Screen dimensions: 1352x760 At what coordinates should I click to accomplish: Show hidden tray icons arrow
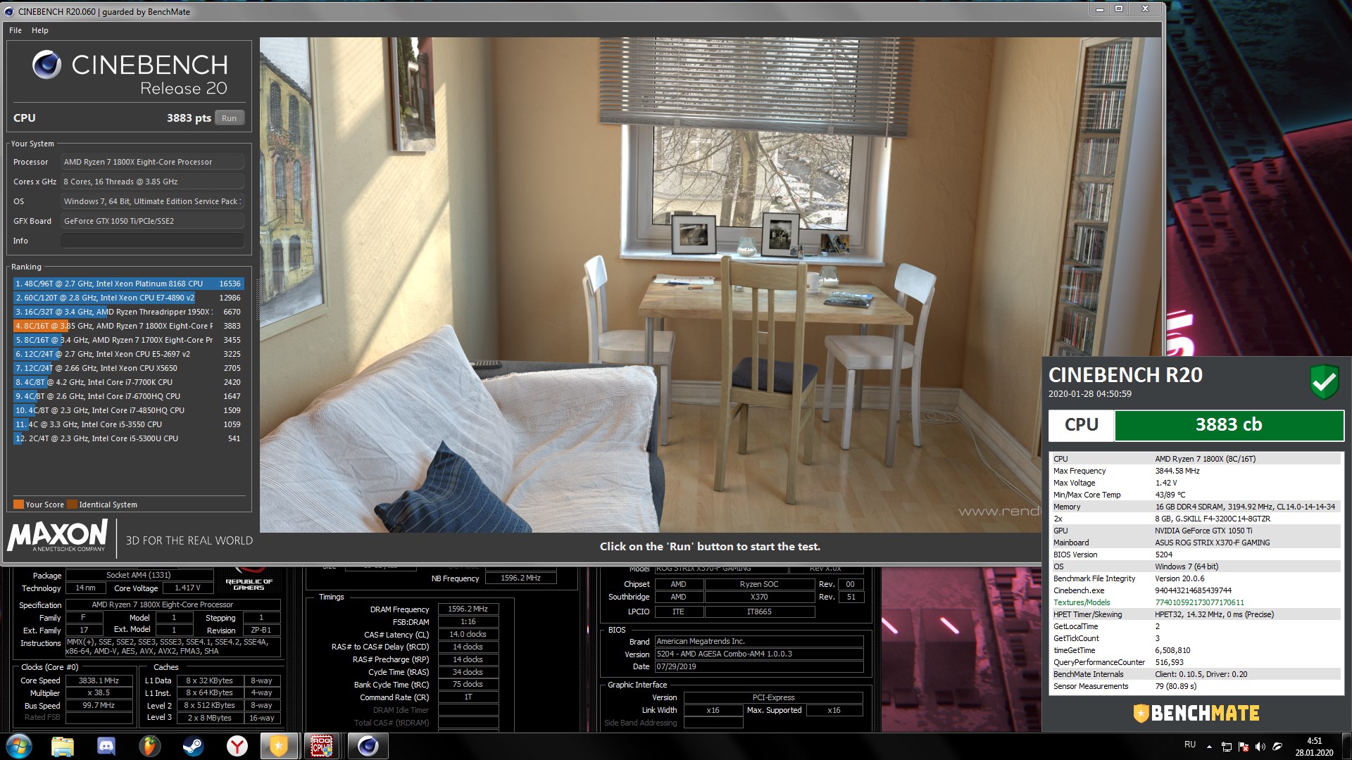tap(1209, 747)
